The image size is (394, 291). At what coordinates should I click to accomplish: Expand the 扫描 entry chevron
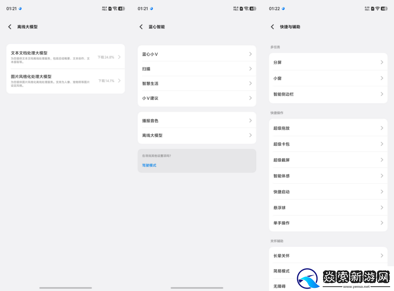click(251, 68)
